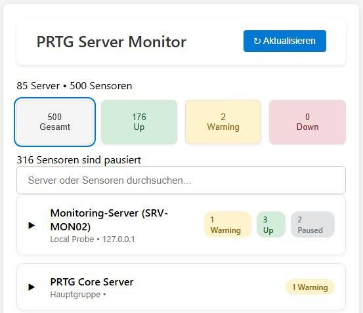Click the PRTG Server Monitor heading

click(112, 42)
